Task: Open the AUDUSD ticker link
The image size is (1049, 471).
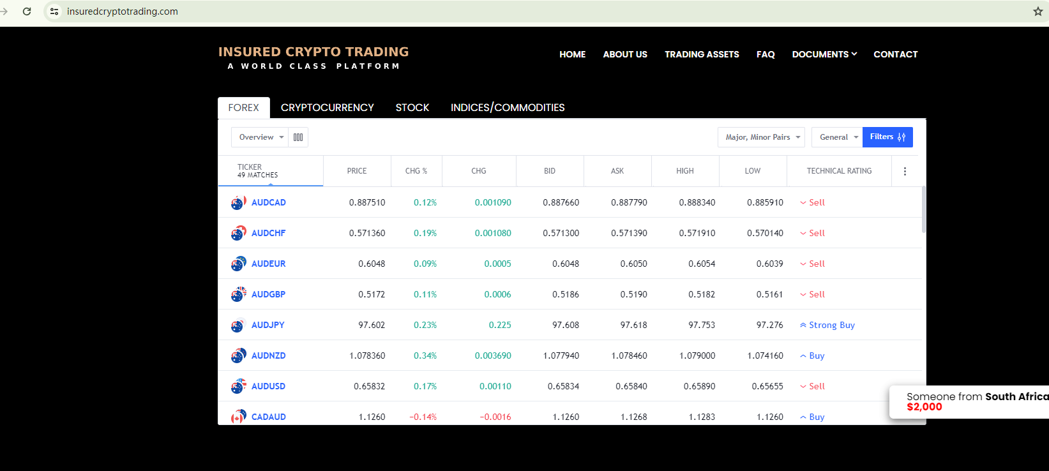Action: (x=268, y=386)
